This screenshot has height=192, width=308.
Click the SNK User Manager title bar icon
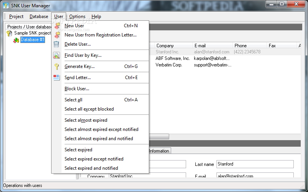tap(6, 5)
